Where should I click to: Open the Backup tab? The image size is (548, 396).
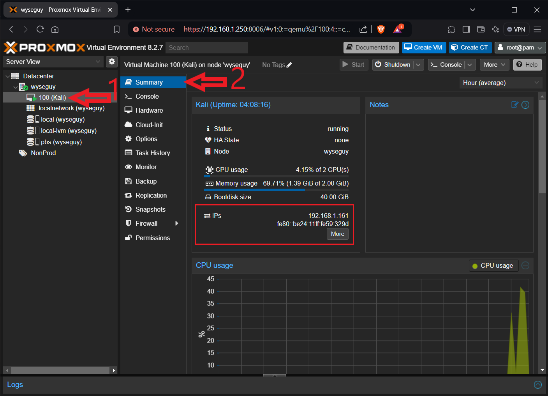pyautogui.click(x=153, y=181)
